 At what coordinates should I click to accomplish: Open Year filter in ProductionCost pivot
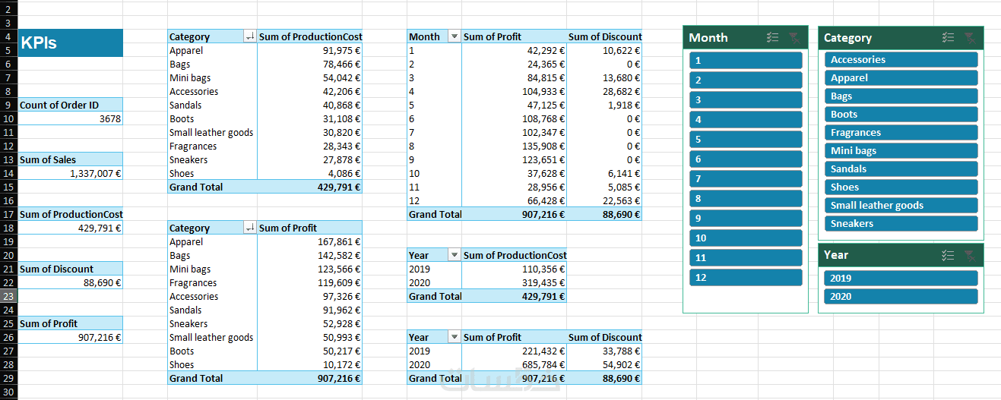(x=455, y=255)
